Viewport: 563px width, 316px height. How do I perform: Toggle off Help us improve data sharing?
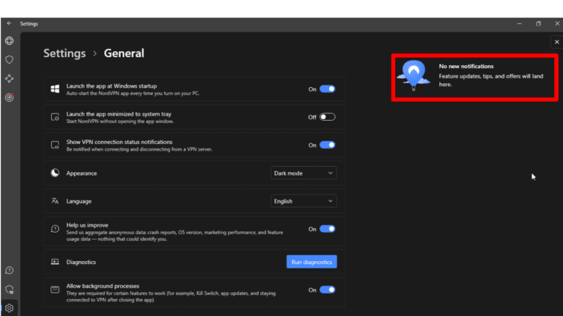point(327,229)
